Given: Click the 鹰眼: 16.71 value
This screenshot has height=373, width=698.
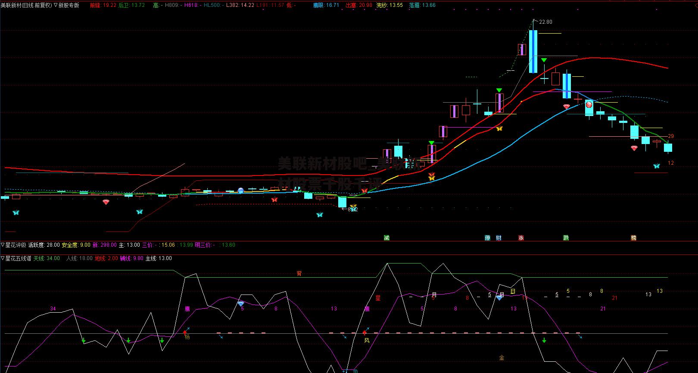Looking at the screenshot, I should coord(326,6).
